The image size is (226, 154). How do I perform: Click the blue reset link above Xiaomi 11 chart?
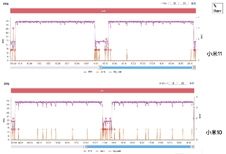pos(194,3)
